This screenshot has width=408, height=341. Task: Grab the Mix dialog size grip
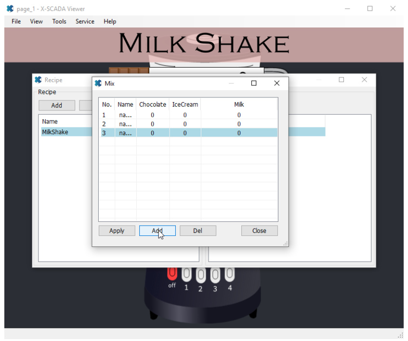tap(286, 244)
